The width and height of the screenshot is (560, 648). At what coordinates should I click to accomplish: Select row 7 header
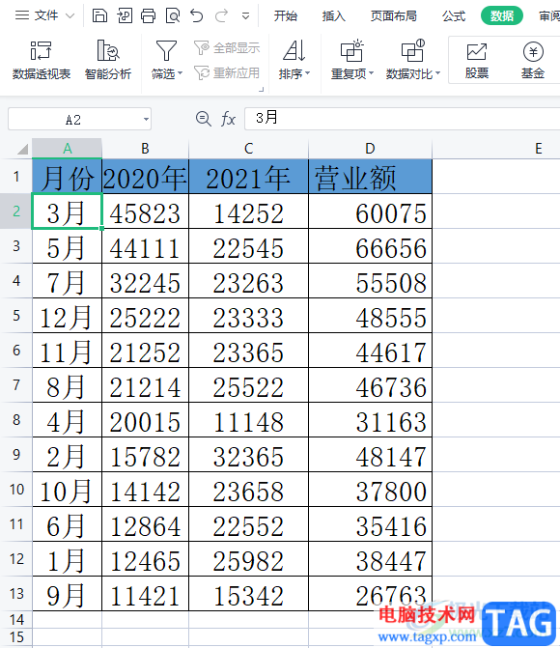16,384
